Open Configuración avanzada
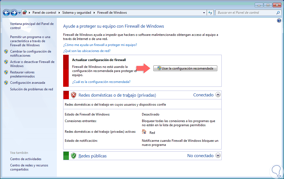The height and width of the screenshot is (179, 284). pyautogui.click(x=28, y=82)
